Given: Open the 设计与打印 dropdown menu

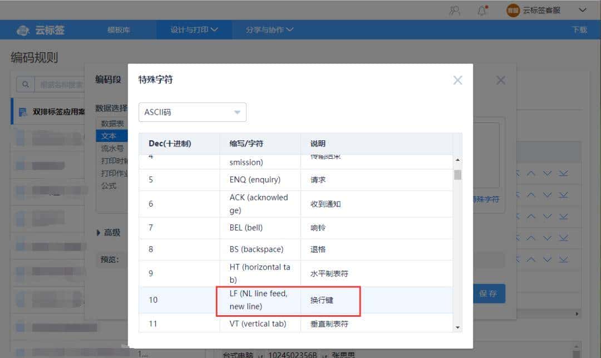Looking at the screenshot, I should pyautogui.click(x=194, y=30).
